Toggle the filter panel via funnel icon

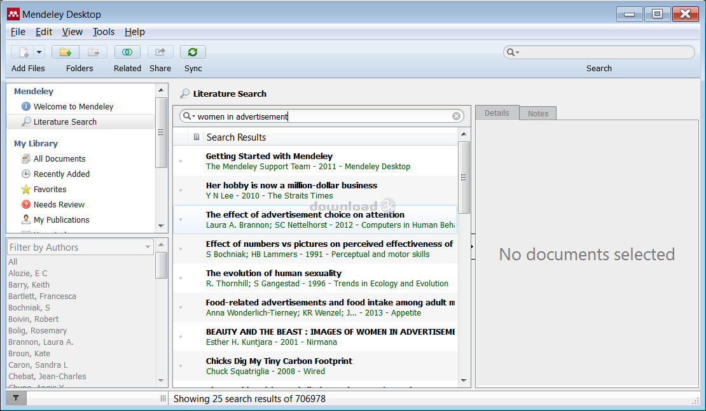click(14, 398)
